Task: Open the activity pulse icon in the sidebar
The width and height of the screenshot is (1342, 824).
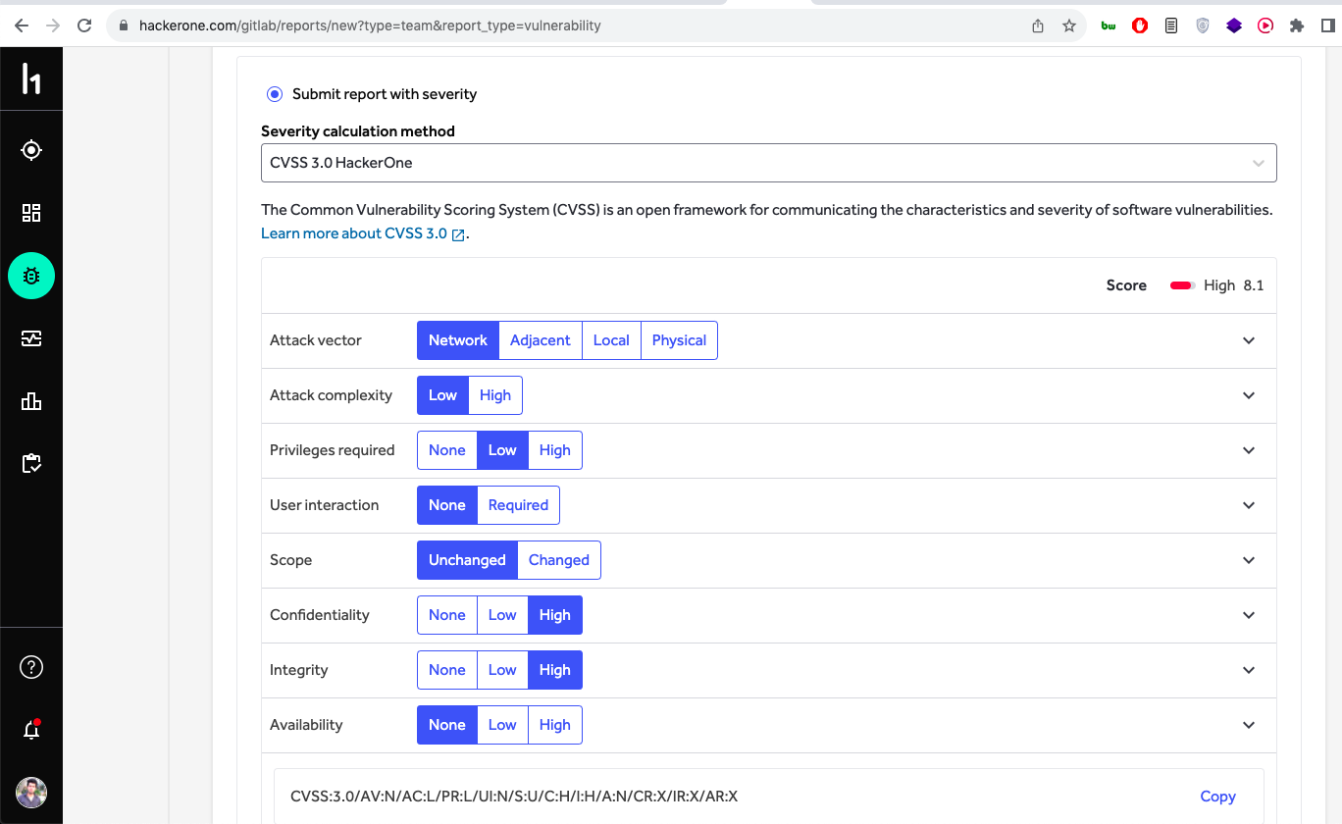Action: 31,338
